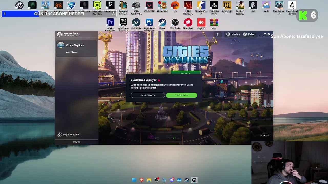Click the GÜNLÜK ABONE HEDEFI progress bar

tap(59, 14)
